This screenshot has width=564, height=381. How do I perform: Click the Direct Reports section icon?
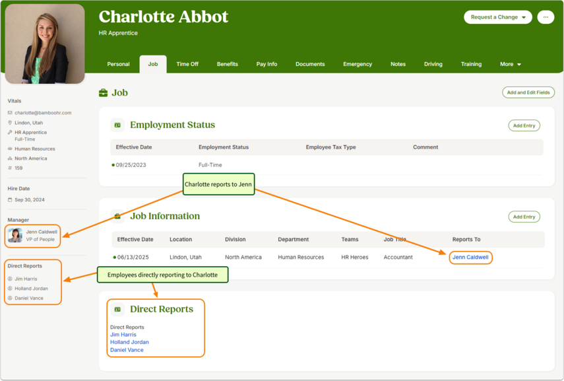click(x=117, y=309)
